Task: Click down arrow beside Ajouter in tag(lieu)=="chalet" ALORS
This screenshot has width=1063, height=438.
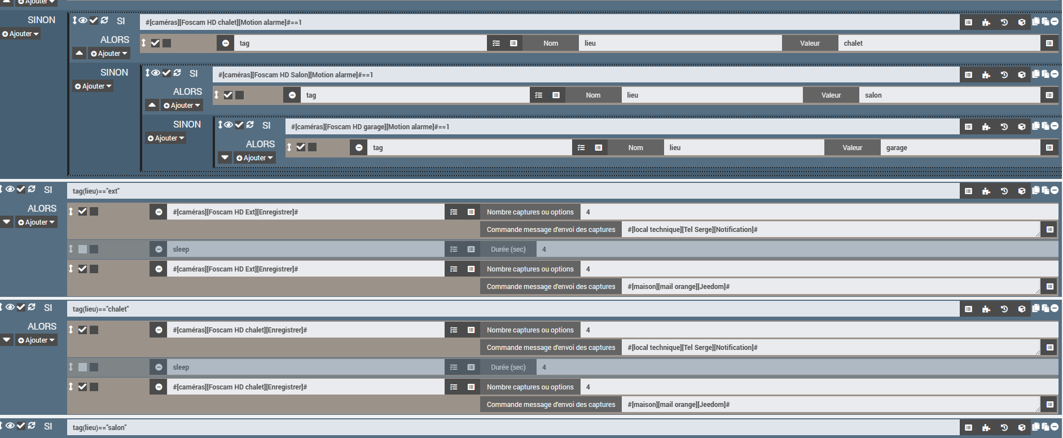Action: pos(7,340)
